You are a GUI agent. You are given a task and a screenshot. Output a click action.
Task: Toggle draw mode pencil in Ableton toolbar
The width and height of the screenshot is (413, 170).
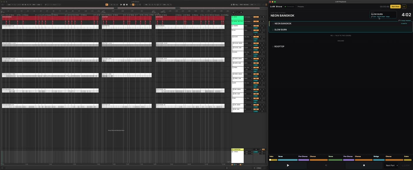click(x=232, y=5)
